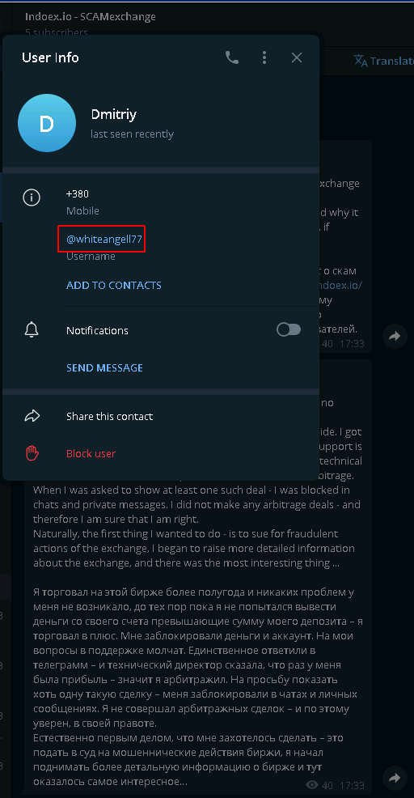414x798 pixels.
Task: Copy the +380 mobile number
Action: click(x=78, y=194)
